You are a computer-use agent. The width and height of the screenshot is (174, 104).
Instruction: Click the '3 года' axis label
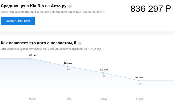(x=139, y=99)
